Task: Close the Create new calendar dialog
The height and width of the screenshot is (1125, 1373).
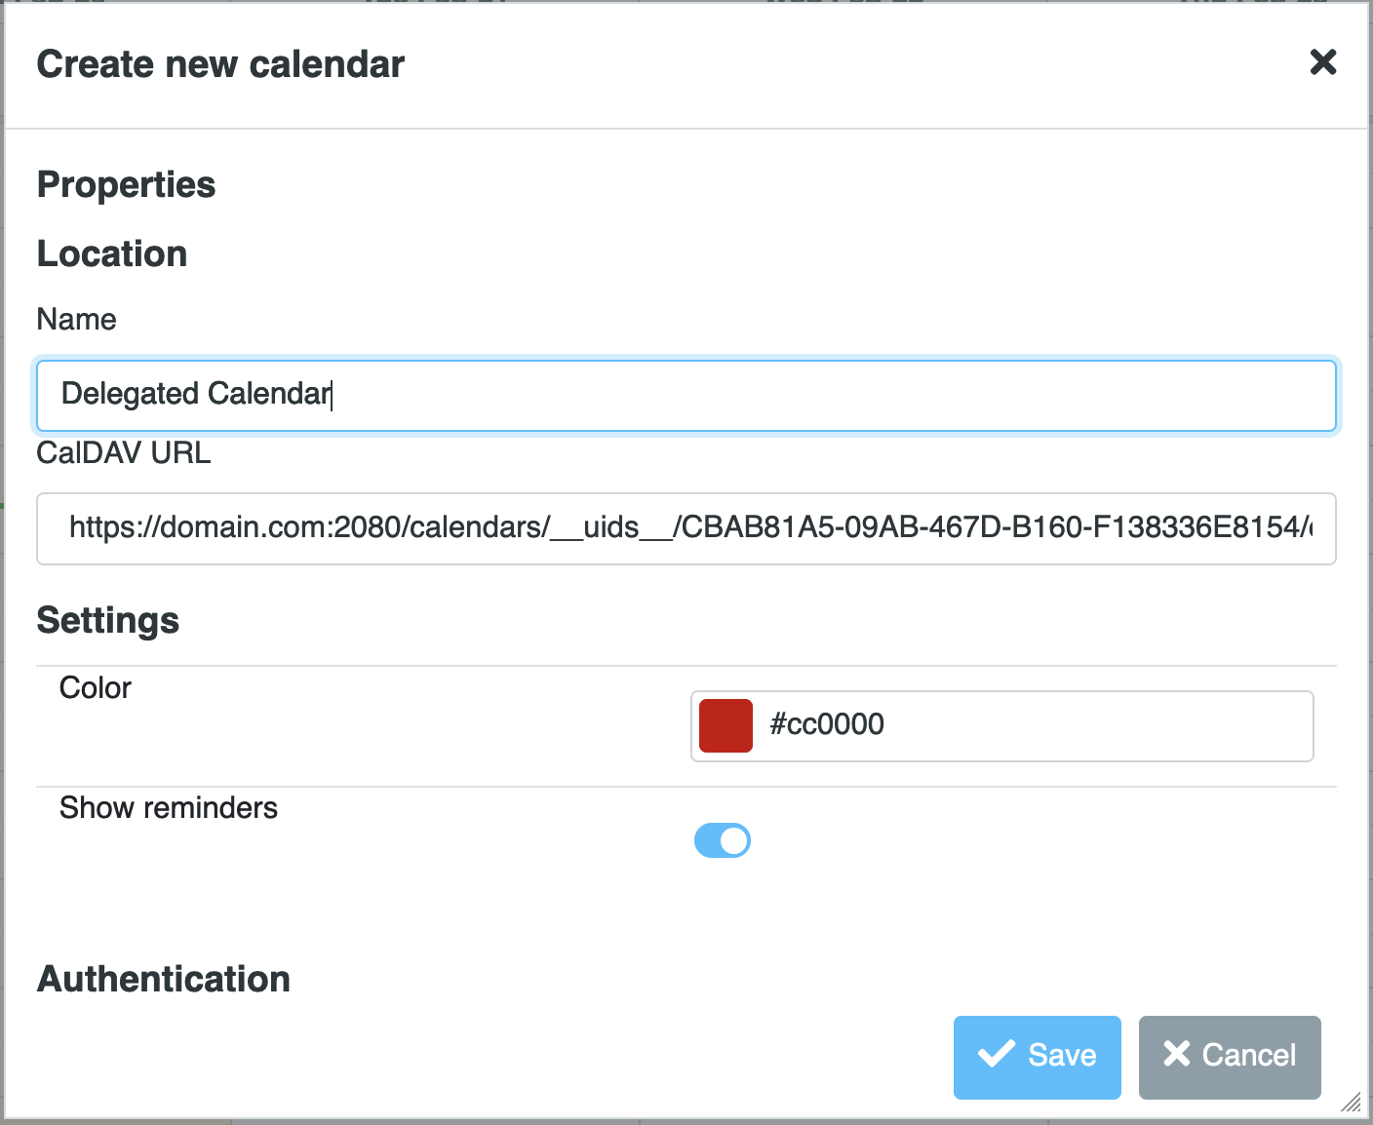Action: 1322,62
